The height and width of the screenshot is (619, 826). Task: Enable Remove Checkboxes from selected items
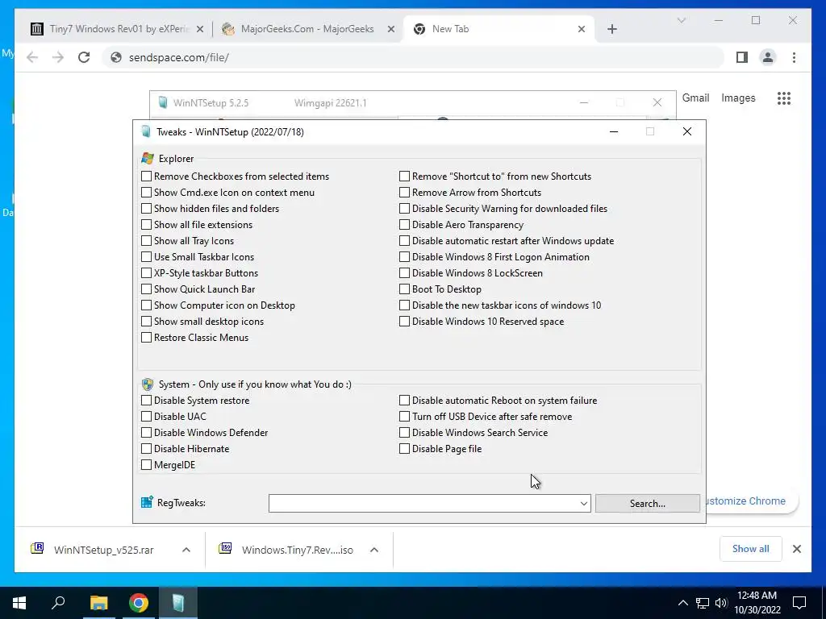pyautogui.click(x=147, y=177)
